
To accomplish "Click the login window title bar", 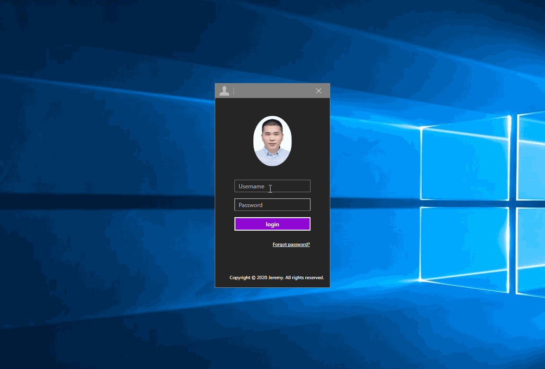I will pyautogui.click(x=274, y=90).
